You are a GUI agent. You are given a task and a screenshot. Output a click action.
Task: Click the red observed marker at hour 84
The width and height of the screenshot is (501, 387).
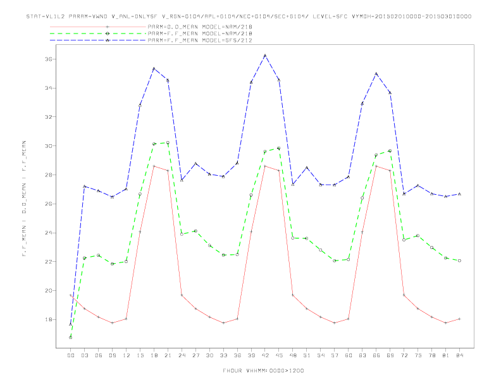[459, 319]
